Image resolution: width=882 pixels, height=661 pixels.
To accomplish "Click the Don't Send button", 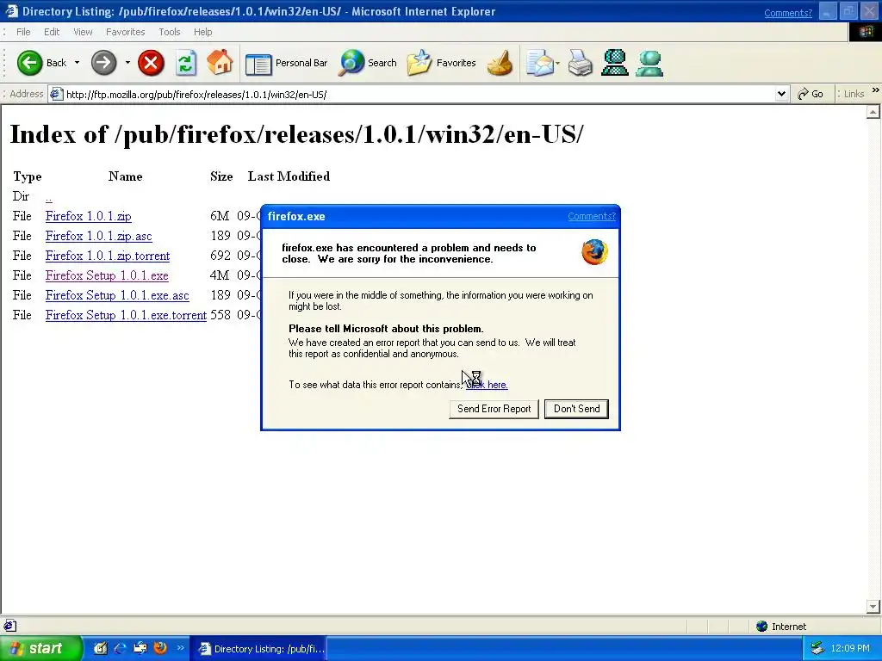I will [576, 409].
